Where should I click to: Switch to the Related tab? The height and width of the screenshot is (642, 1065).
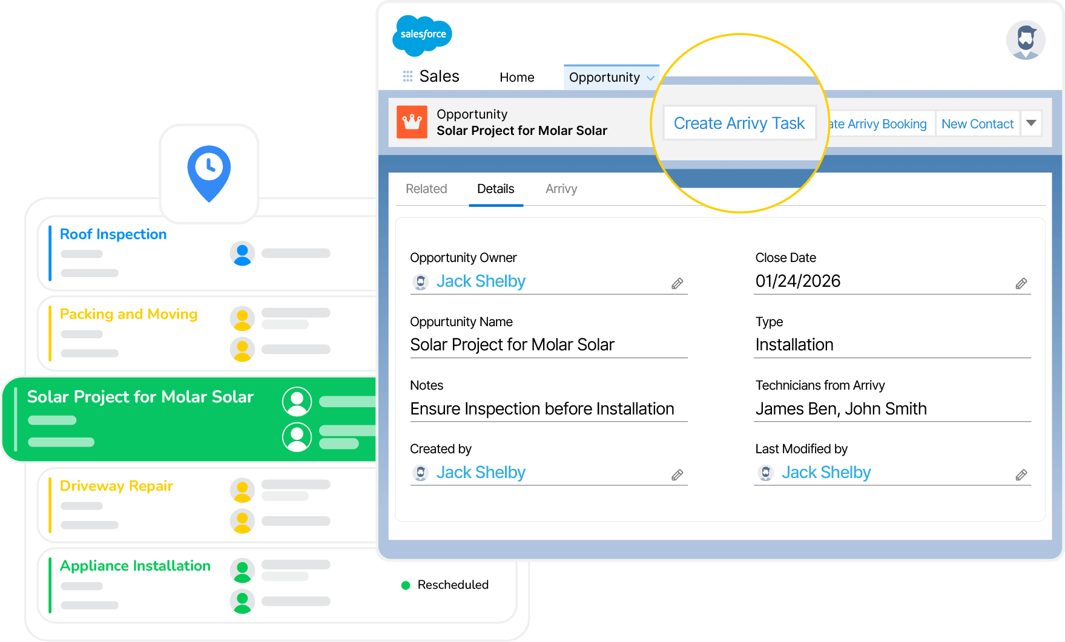click(x=426, y=189)
